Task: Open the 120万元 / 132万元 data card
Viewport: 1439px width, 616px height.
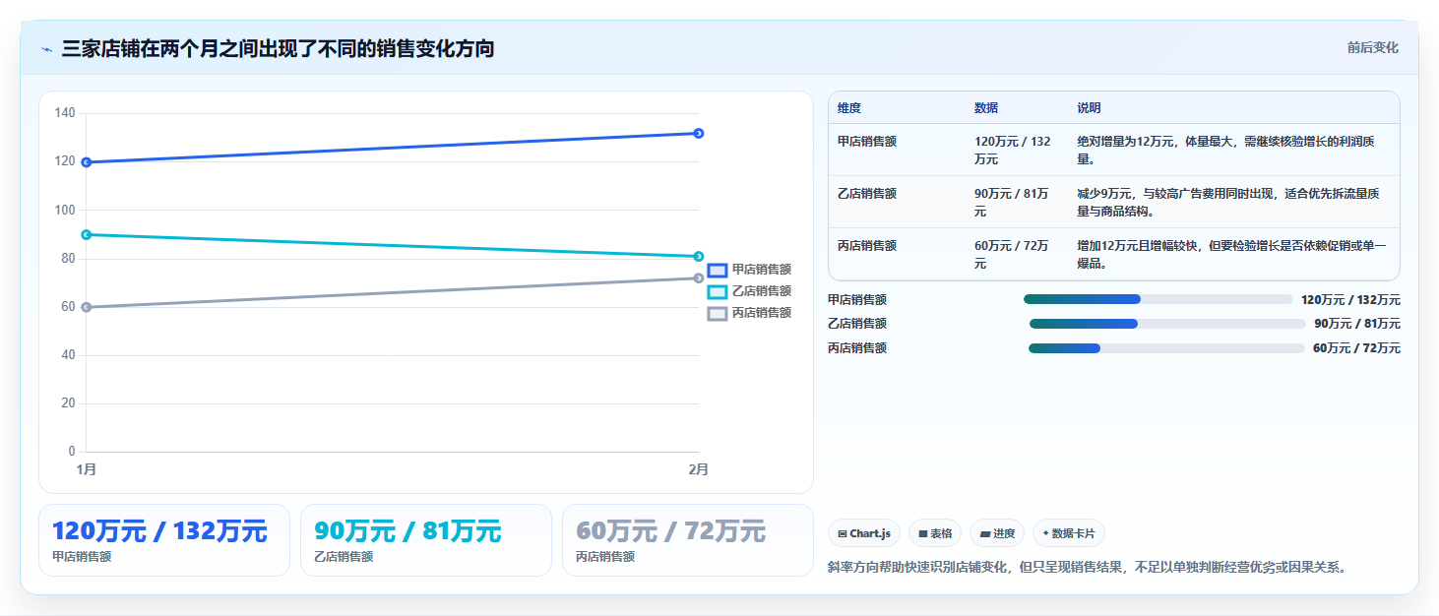Action: (164, 540)
